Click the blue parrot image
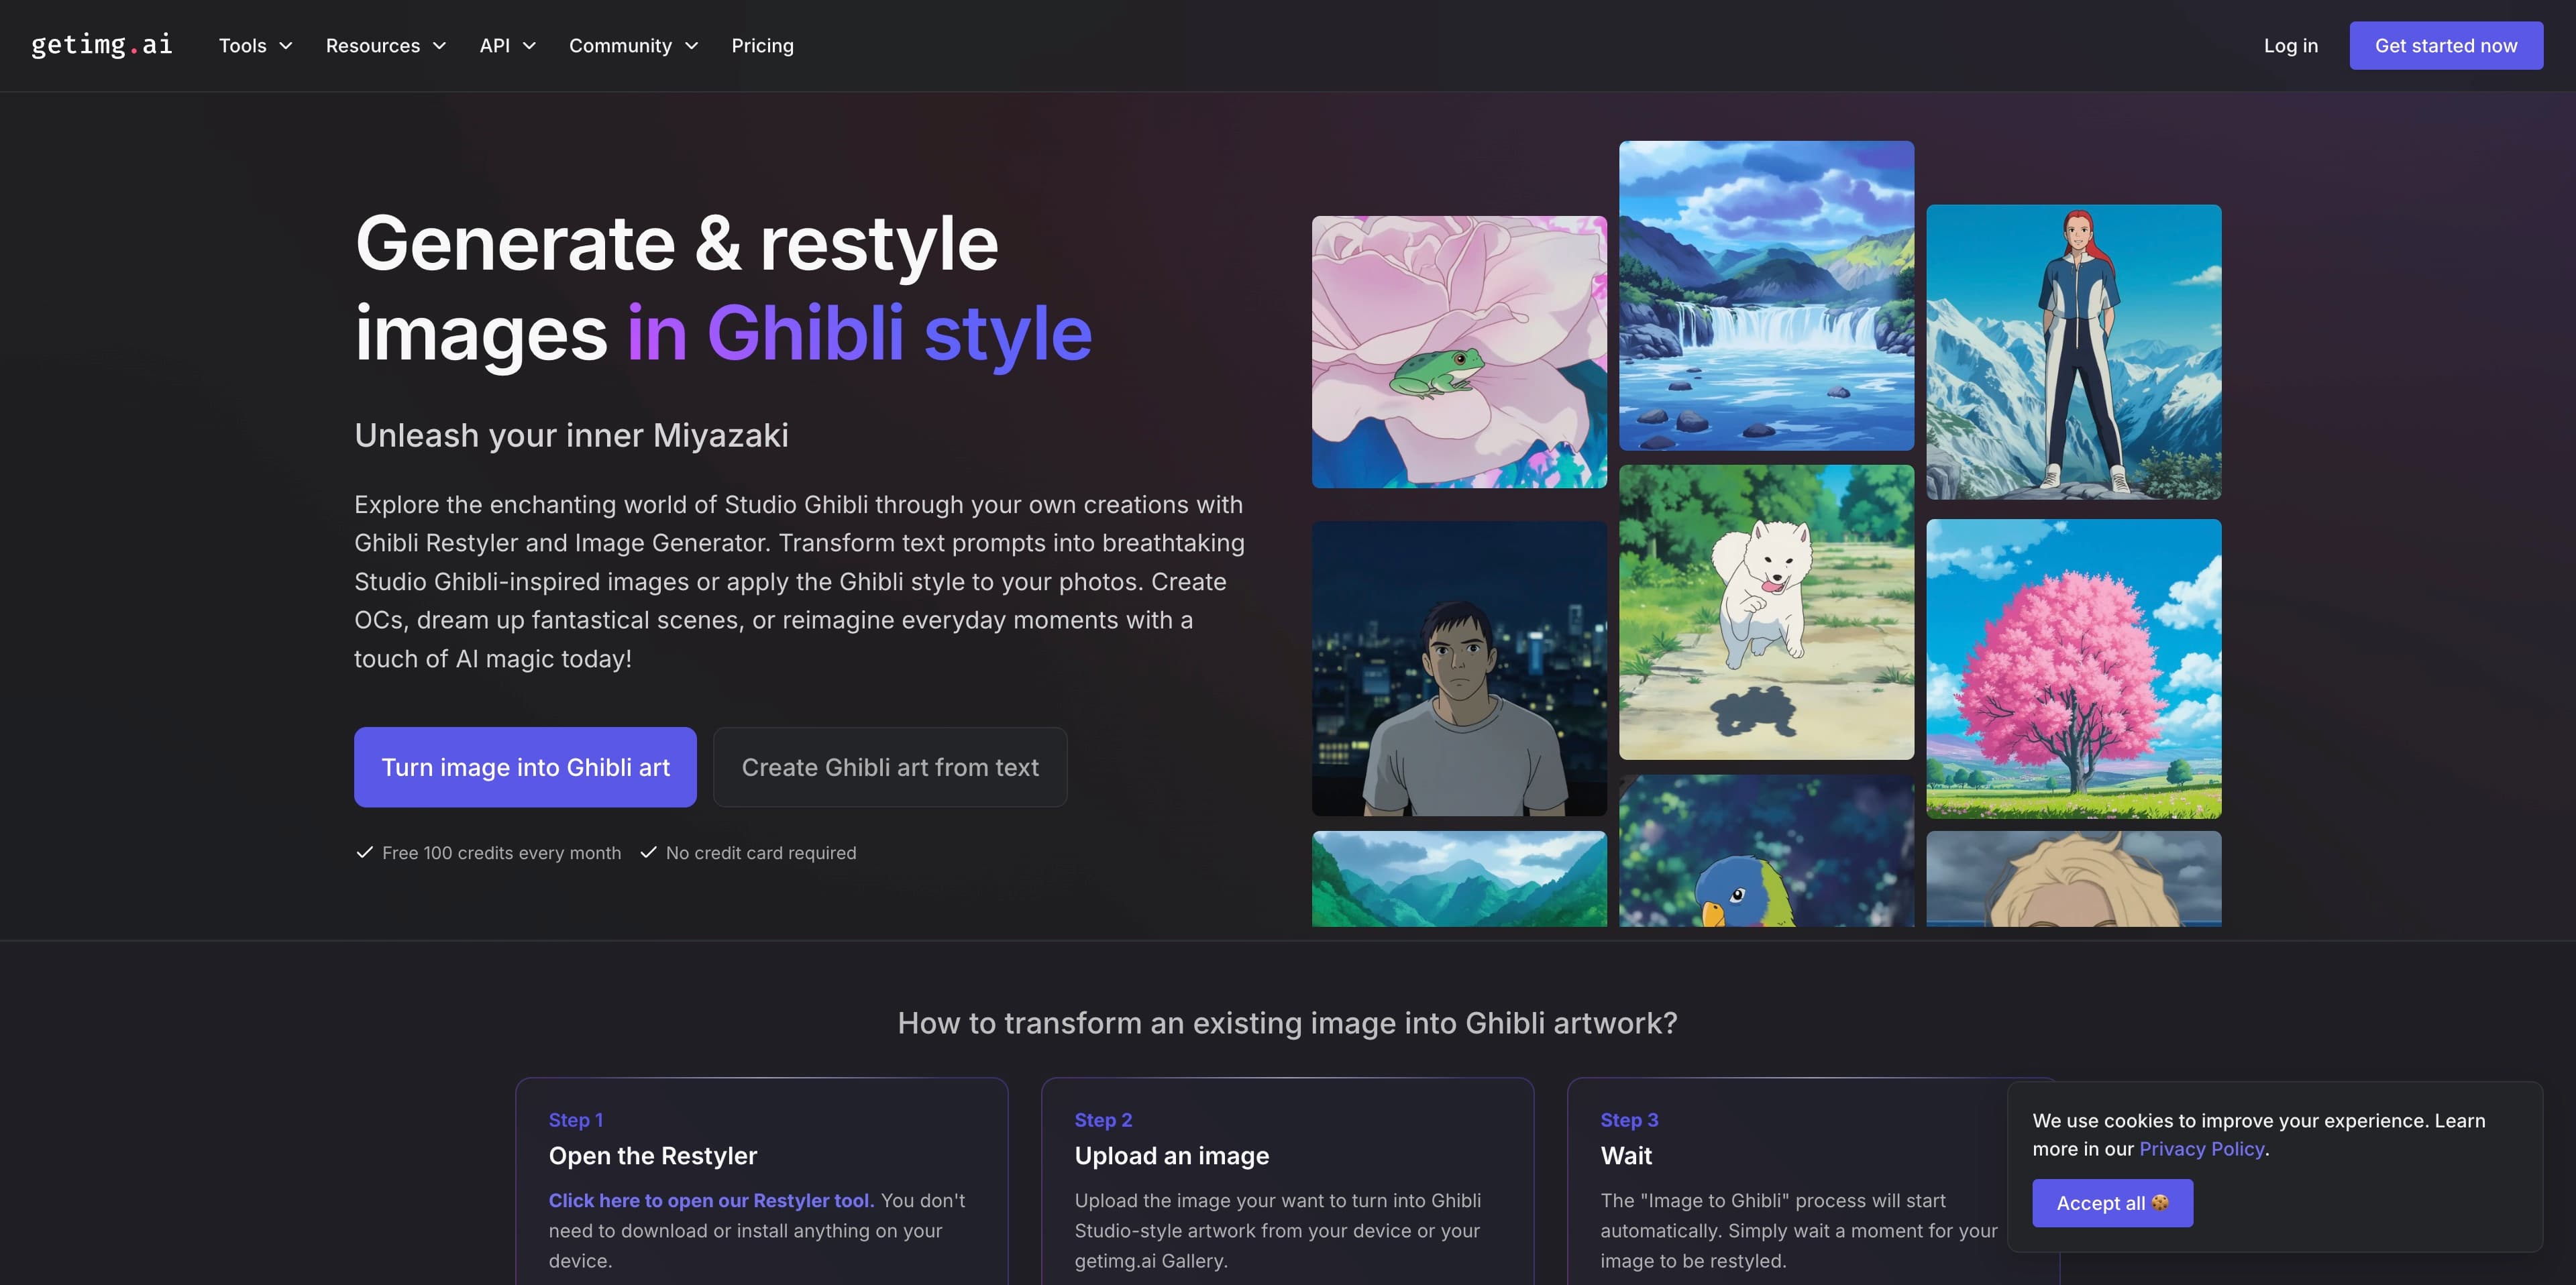The width and height of the screenshot is (2576, 1285). [1766, 851]
